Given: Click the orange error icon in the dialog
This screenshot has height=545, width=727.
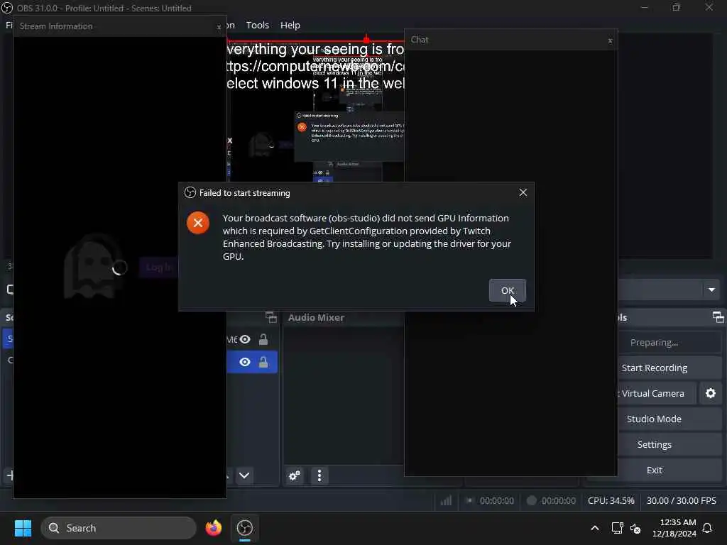Looking at the screenshot, I should (198, 223).
